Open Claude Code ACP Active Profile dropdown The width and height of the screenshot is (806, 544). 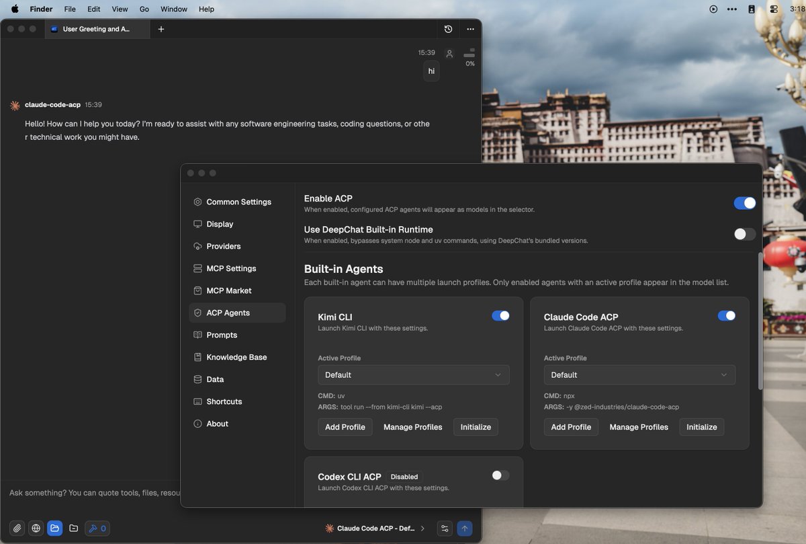(x=639, y=375)
